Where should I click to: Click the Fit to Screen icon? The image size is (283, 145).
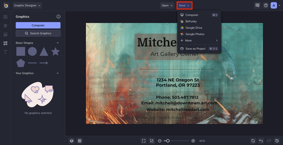pos(144,141)
